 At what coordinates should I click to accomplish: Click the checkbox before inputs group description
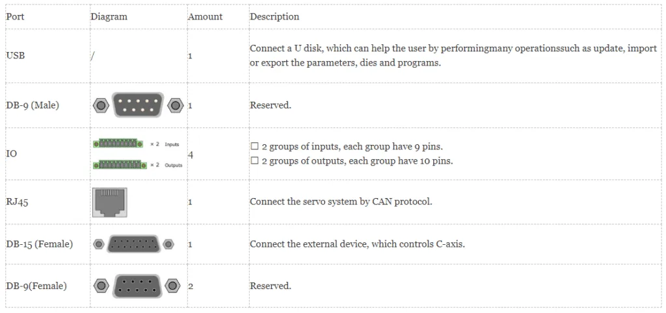tap(254, 147)
